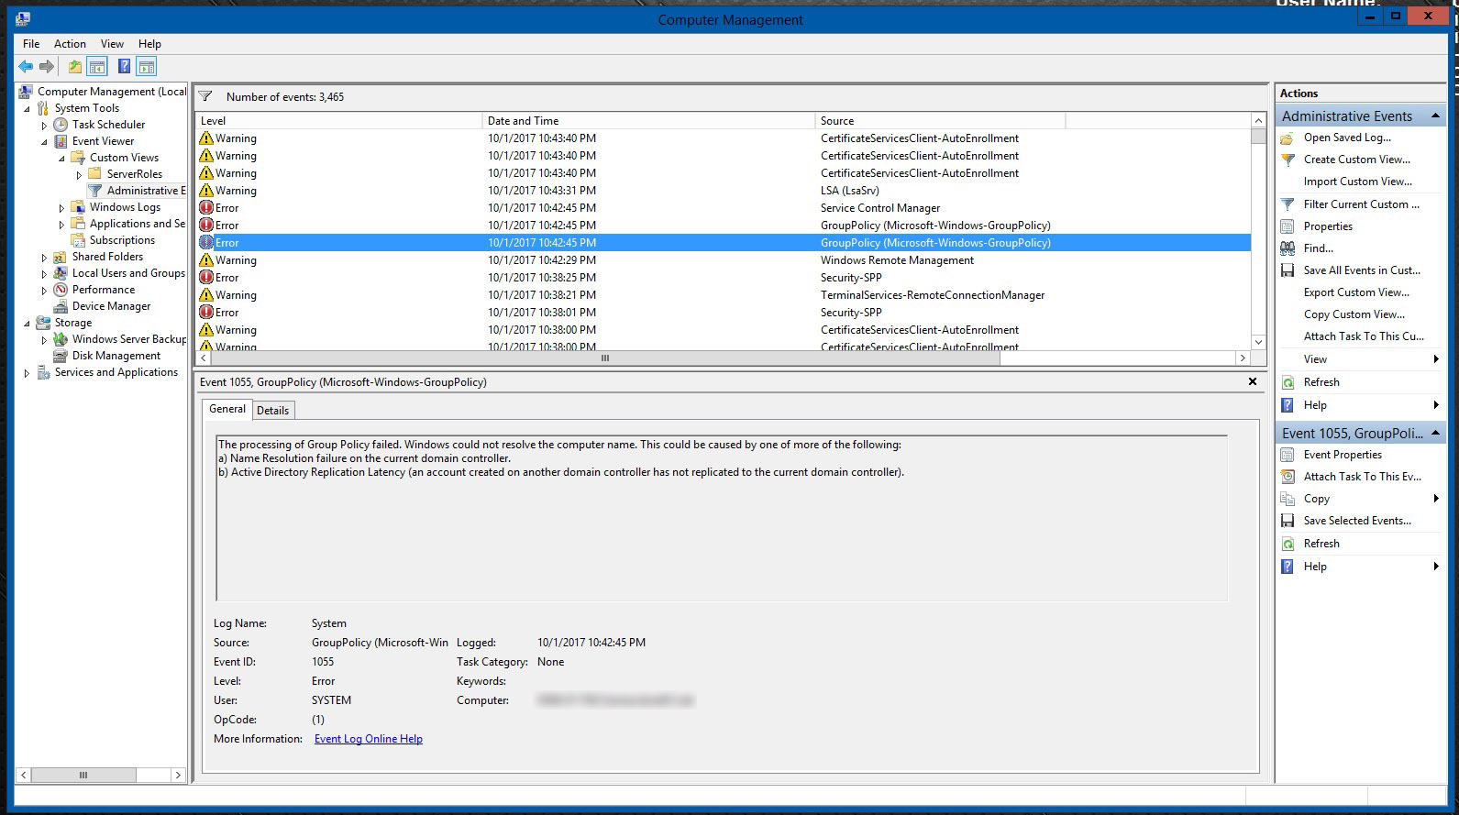Sort events by Level column header
The image size is (1459, 815).
pos(338,120)
